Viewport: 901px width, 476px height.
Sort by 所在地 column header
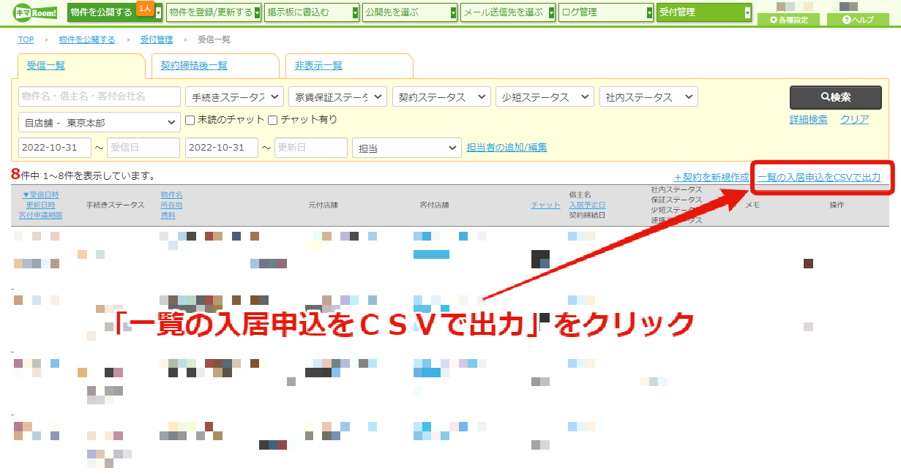pyautogui.click(x=171, y=205)
